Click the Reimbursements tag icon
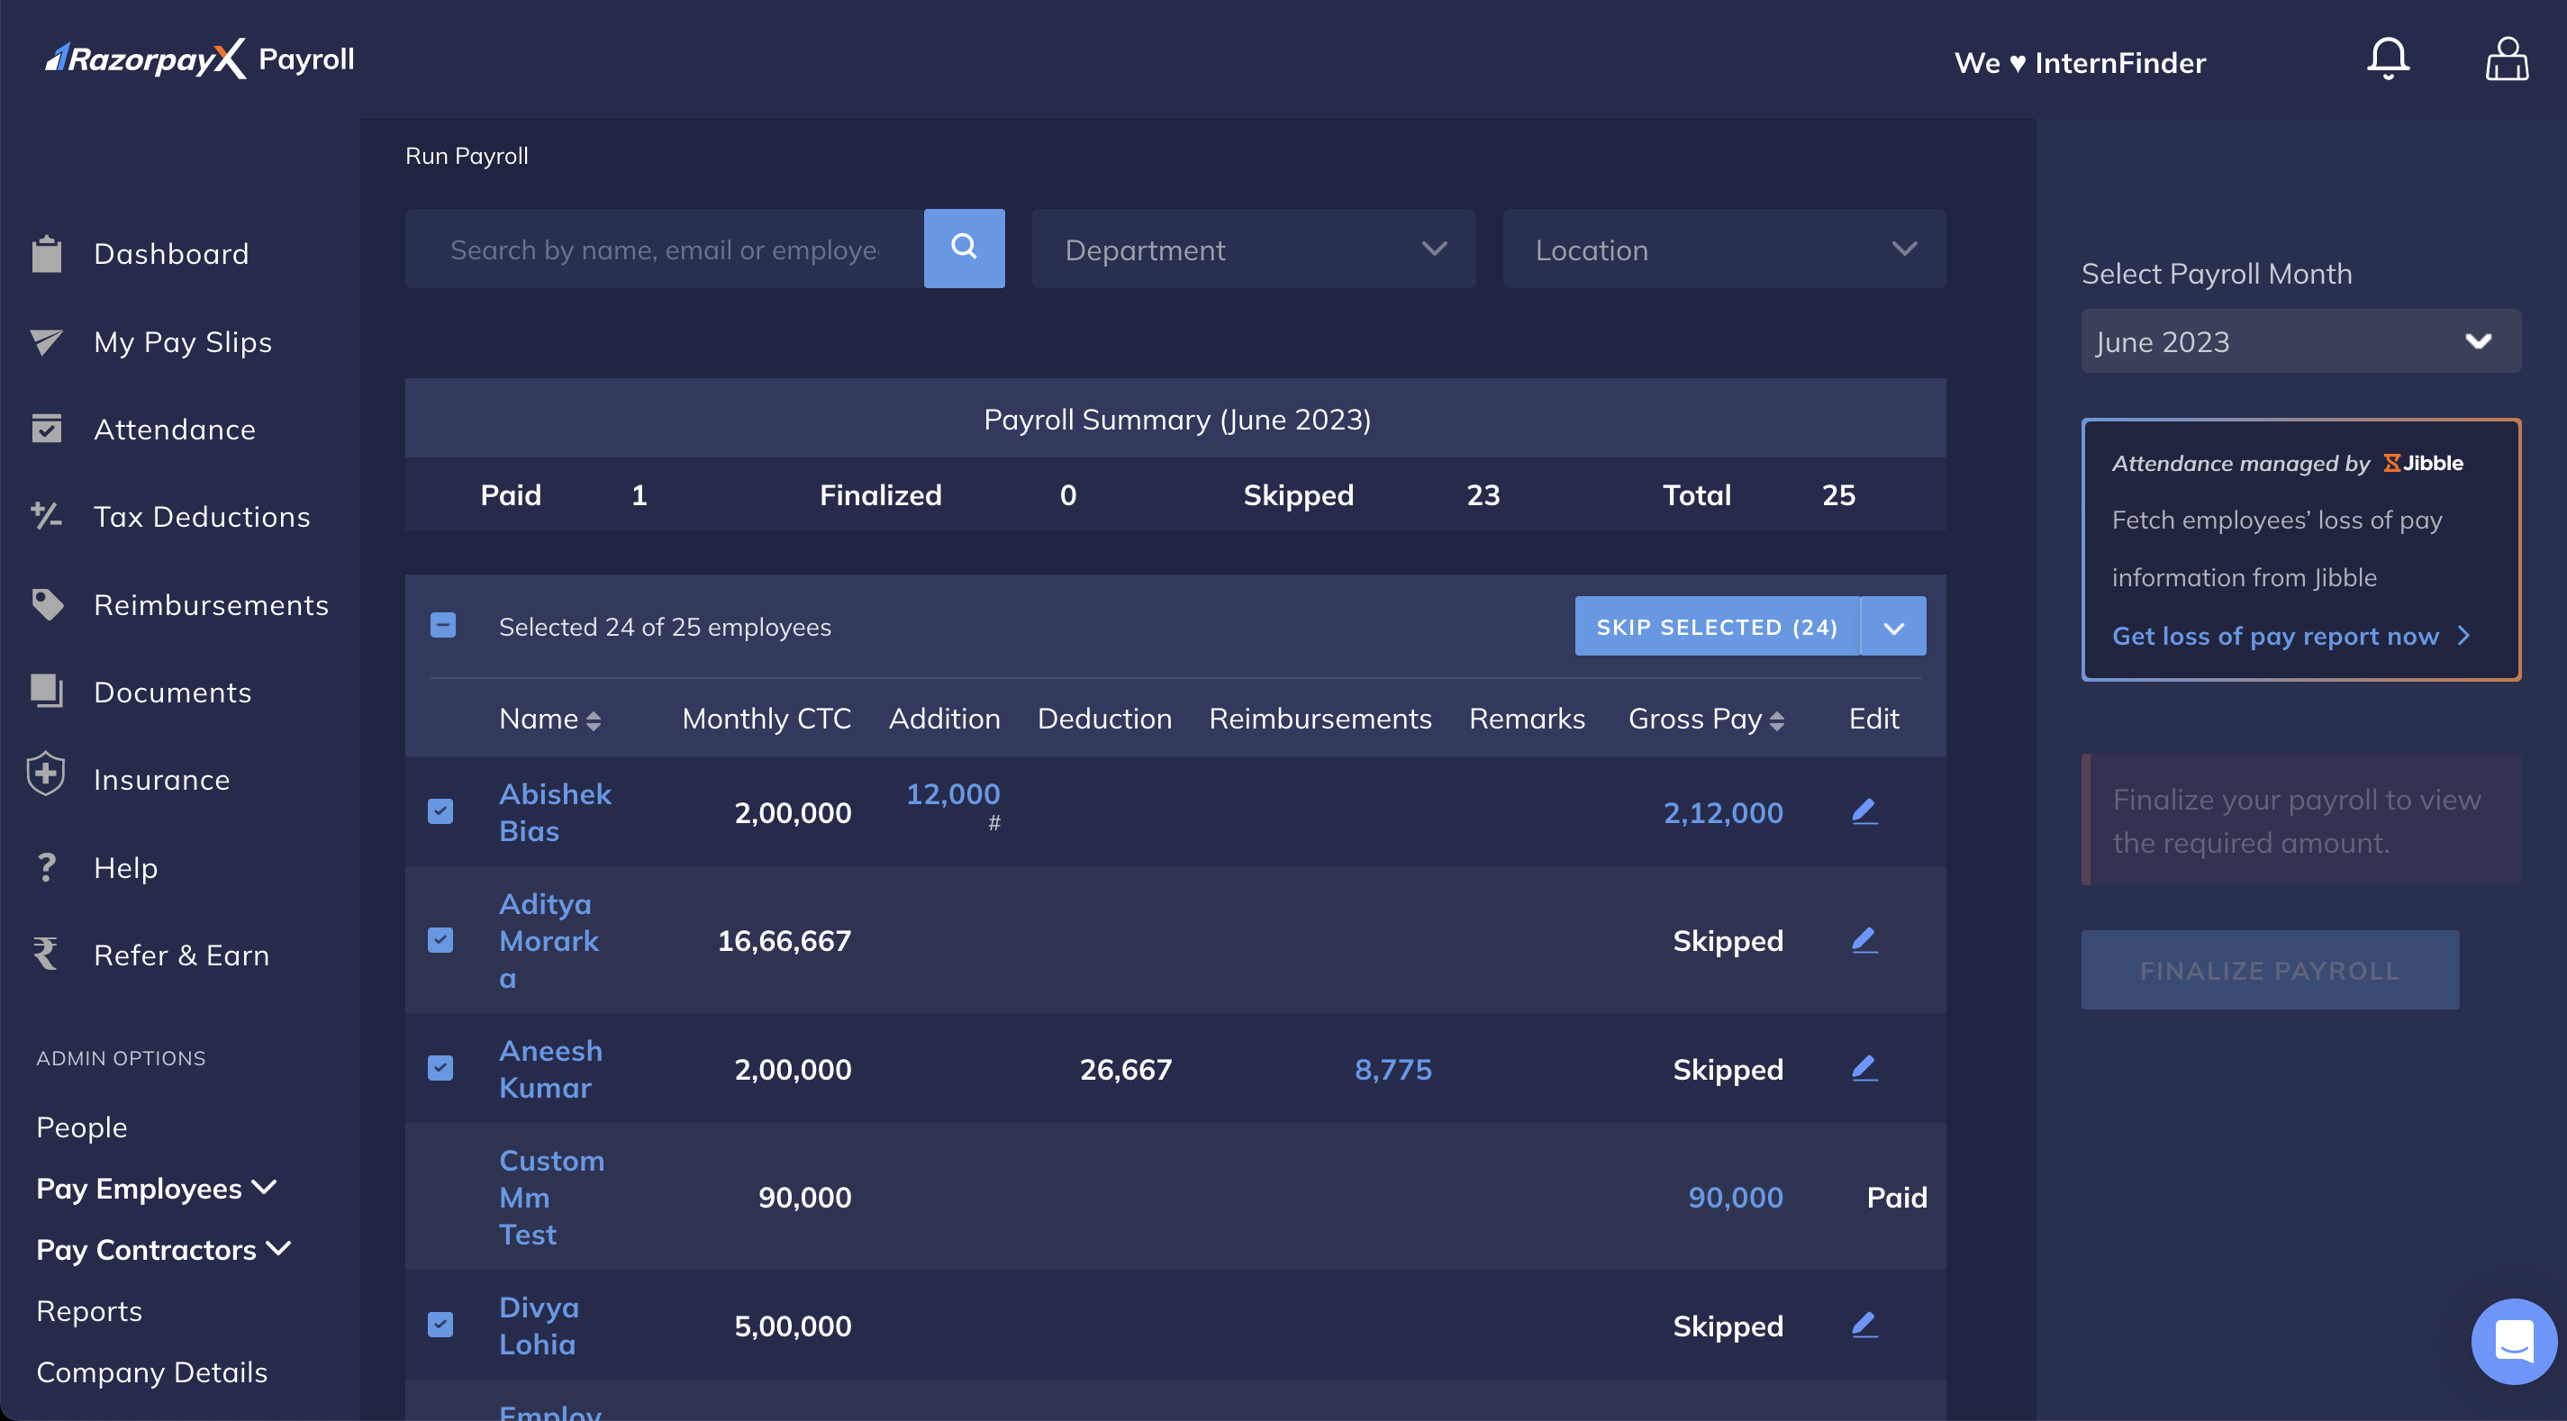The width and height of the screenshot is (2567, 1421). [x=47, y=604]
